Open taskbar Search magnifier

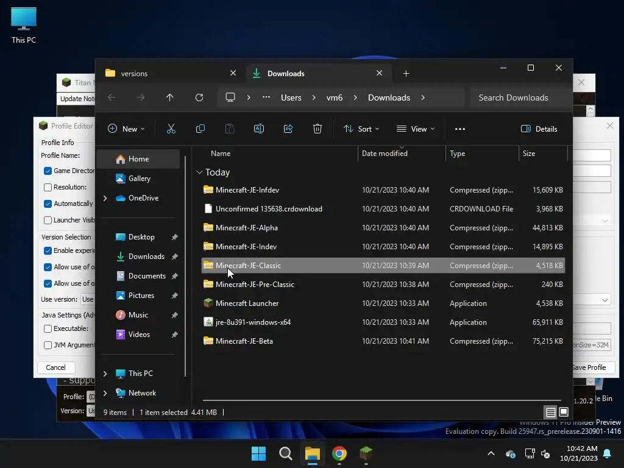coord(285,453)
